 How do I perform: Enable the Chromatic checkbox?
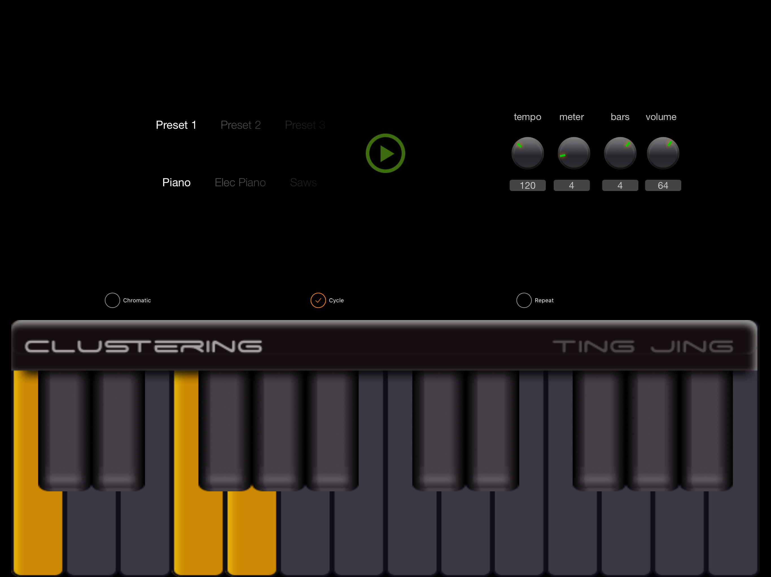[x=112, y=300]
